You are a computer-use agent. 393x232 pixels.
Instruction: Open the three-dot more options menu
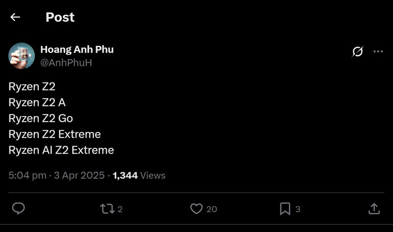point(378,52)
